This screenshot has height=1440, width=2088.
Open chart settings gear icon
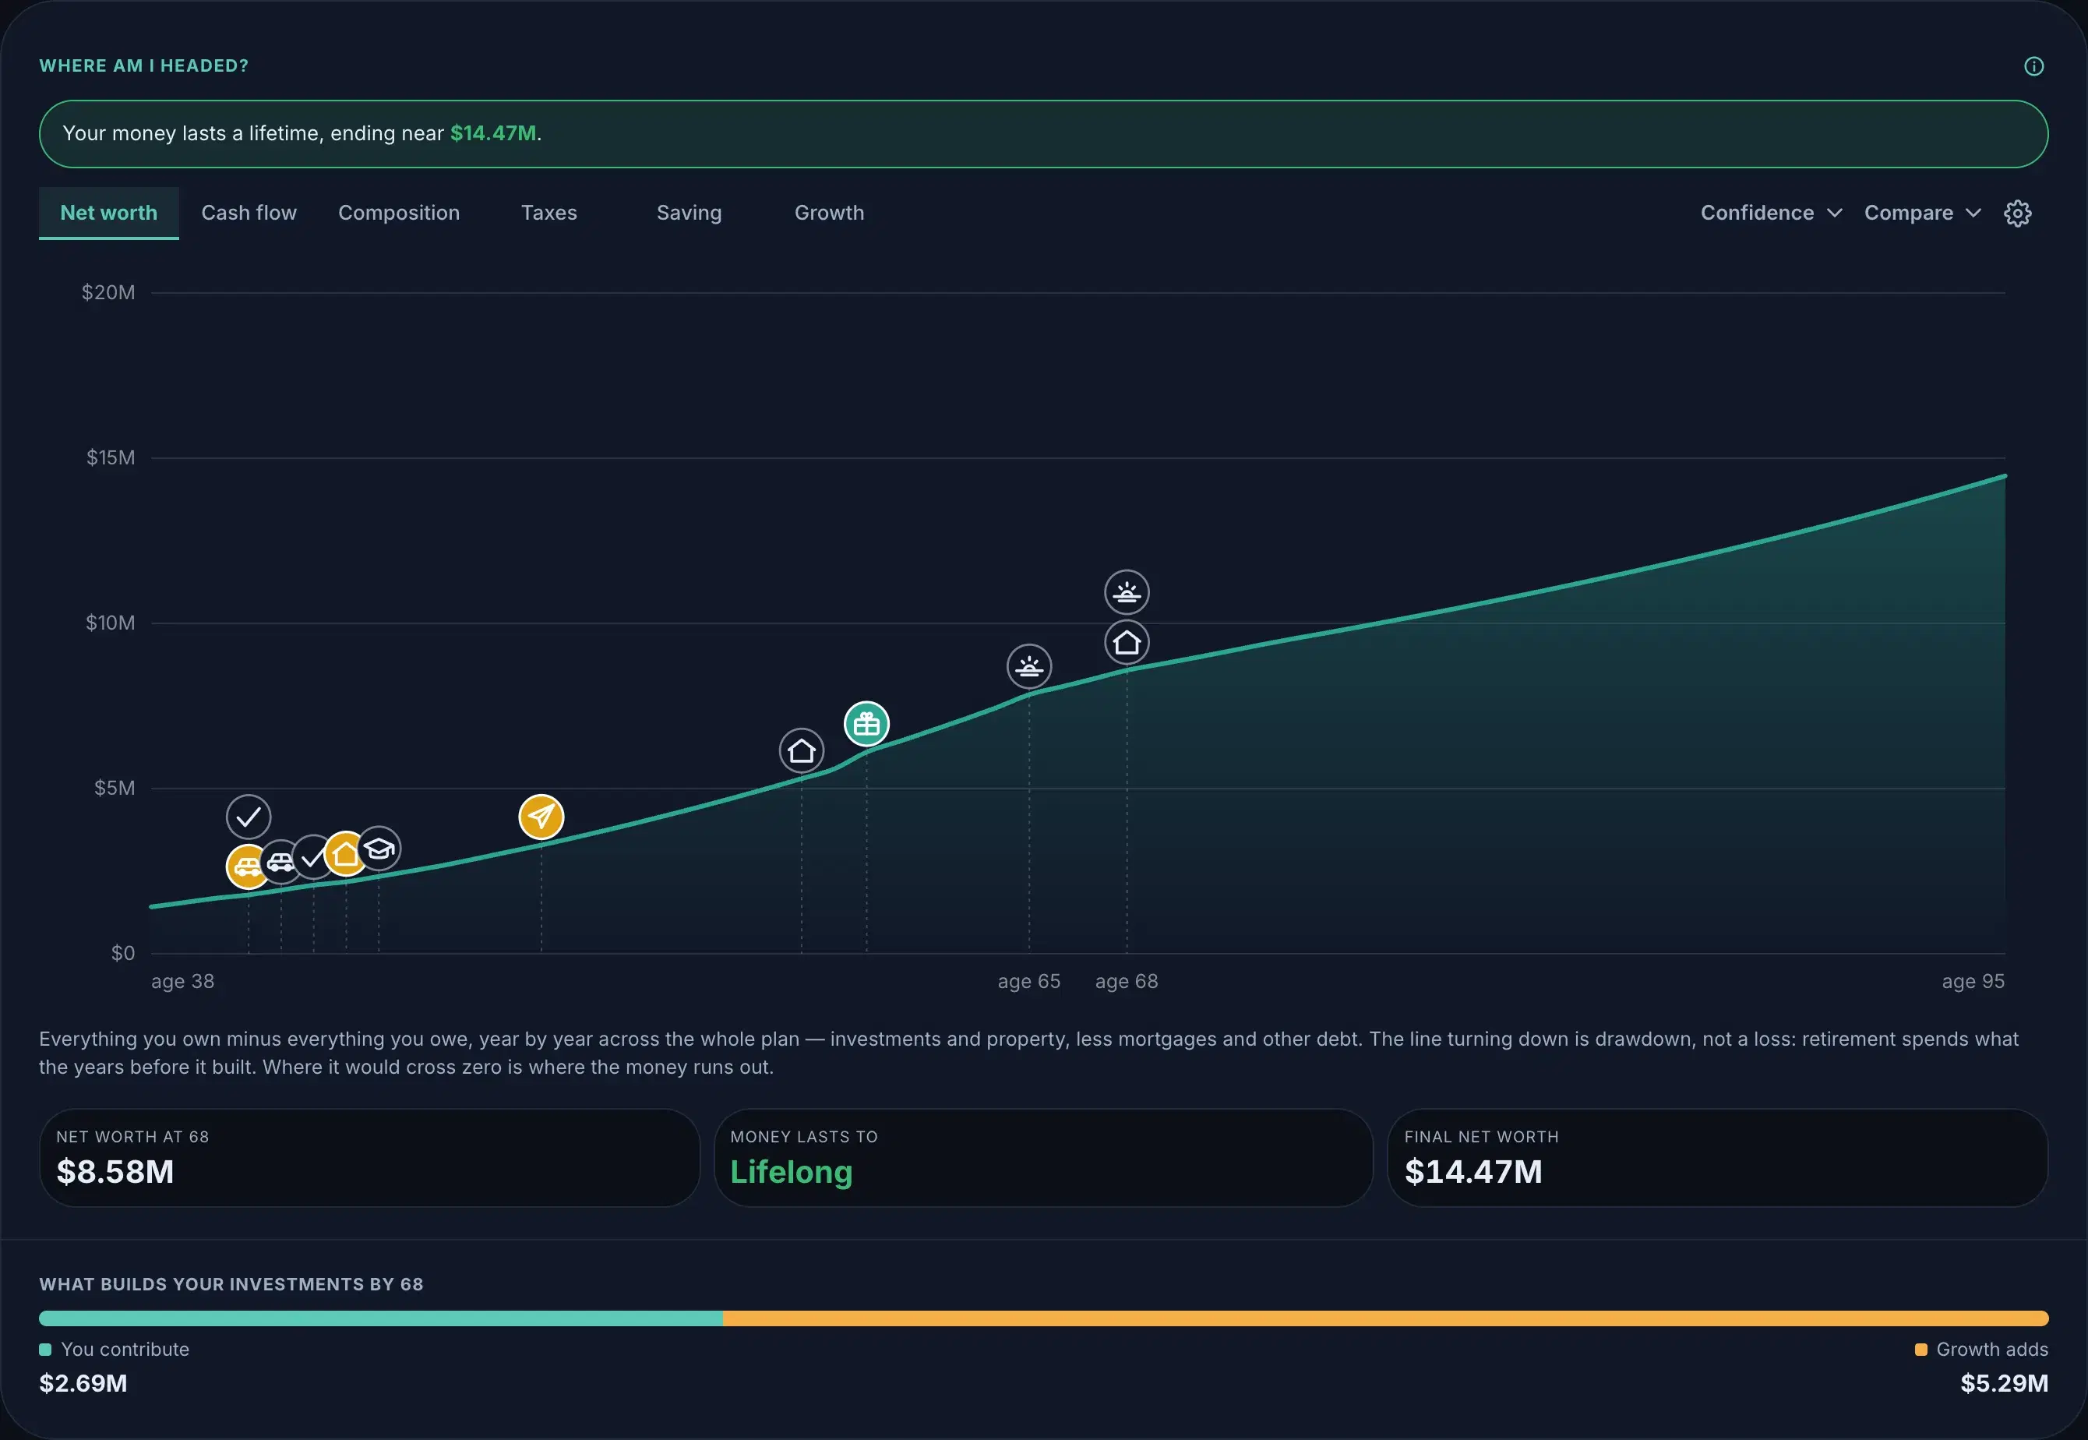pos(2018,213)
